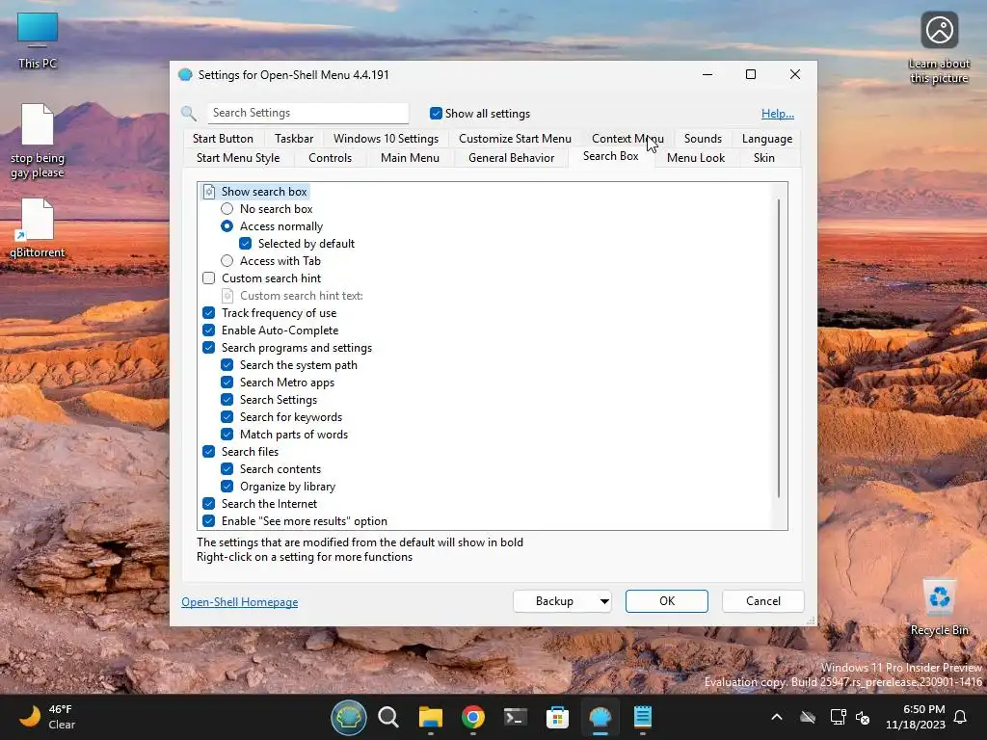This screenshot has height=740, width=987.
Task: Enable 'Custom search hint' checkbox
Action: coord(209,278)
